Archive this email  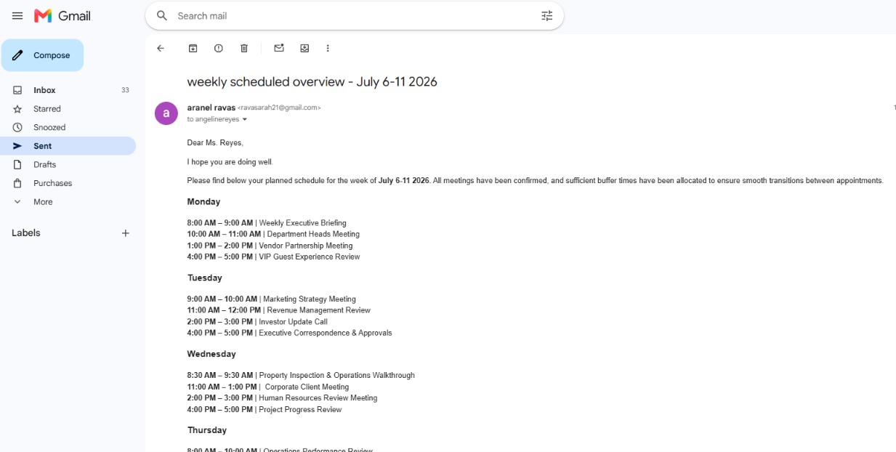193,48
